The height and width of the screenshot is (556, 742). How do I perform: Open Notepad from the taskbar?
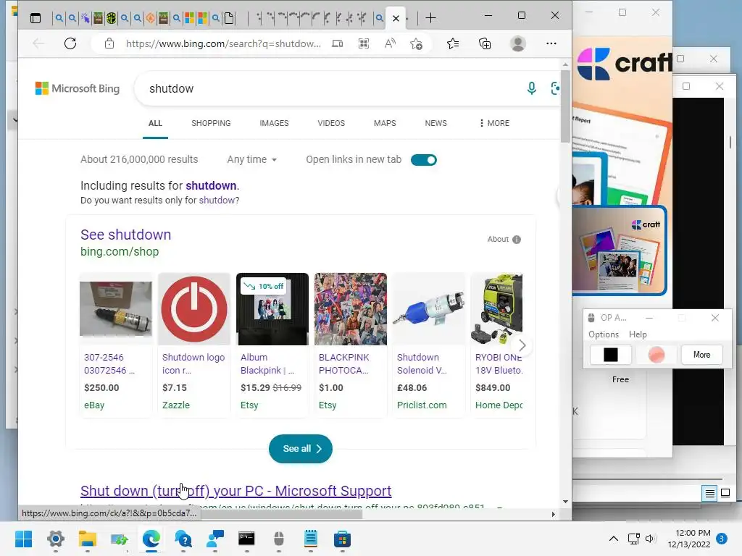click(310, 539)
